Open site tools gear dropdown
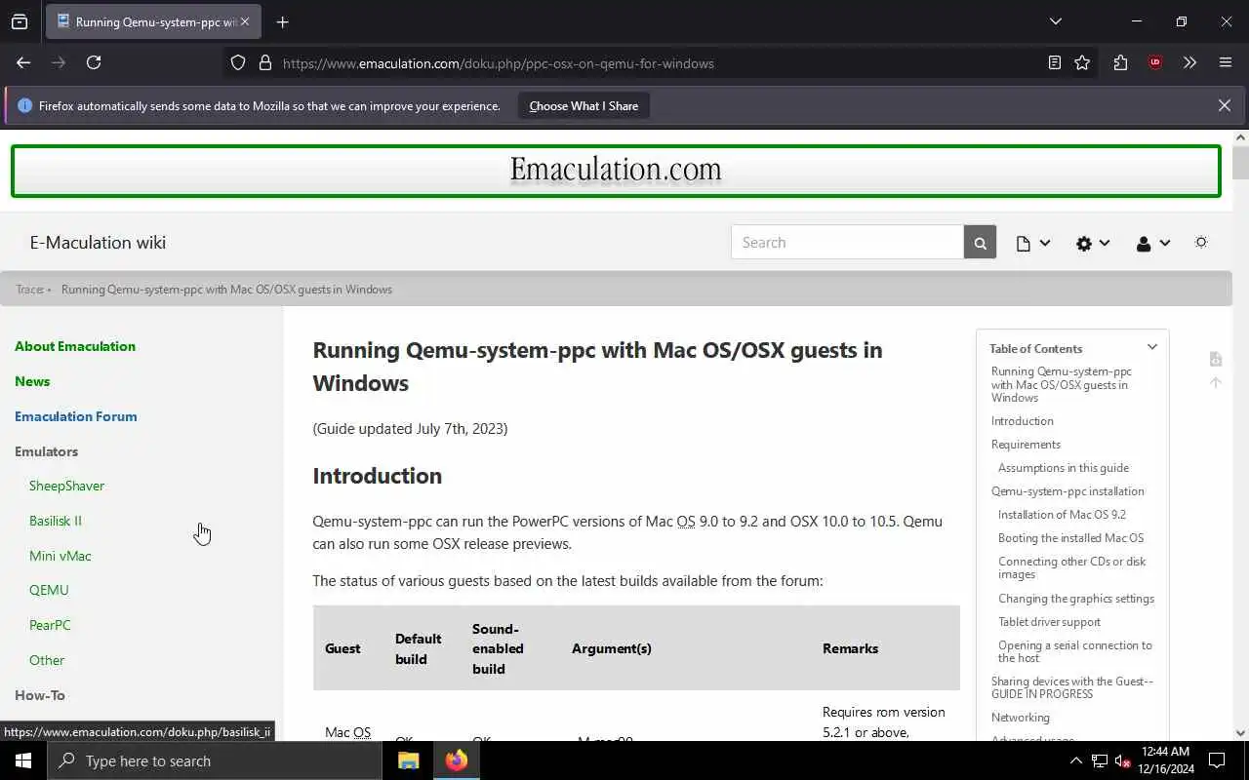The image size is (1249, 780). pos(1093,243)
